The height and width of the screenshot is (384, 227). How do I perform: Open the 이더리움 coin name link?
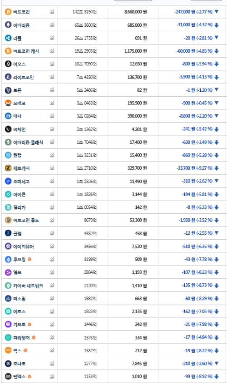click(x=21, y=25)
